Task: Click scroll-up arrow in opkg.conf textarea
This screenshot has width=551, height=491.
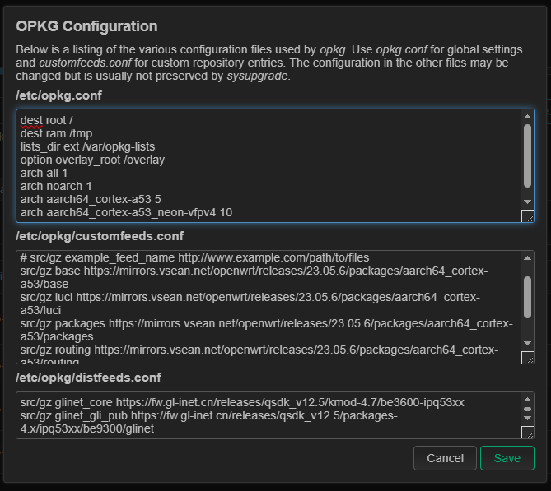Action: [527, 117]
